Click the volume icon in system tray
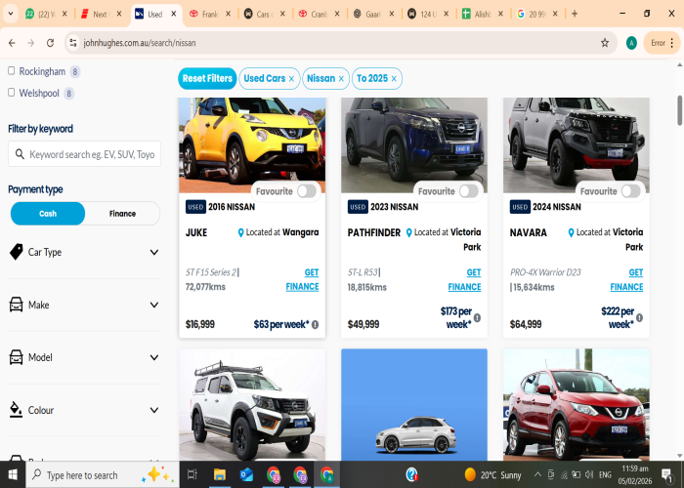 (x=589, y=474)
